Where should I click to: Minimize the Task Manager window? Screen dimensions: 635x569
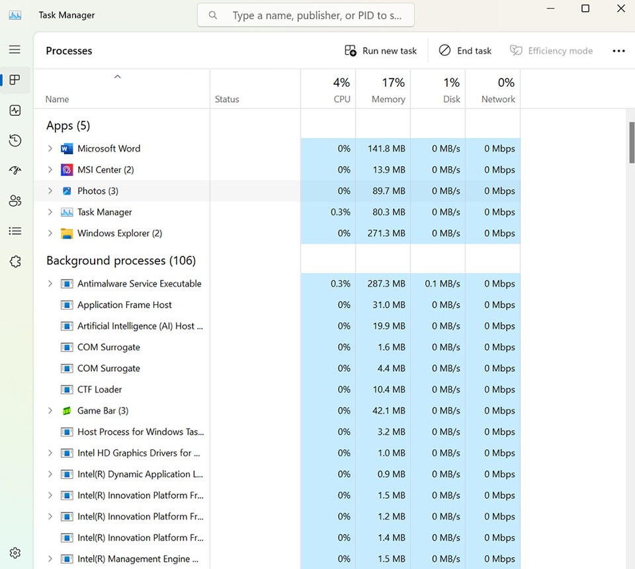coord(550,9)
